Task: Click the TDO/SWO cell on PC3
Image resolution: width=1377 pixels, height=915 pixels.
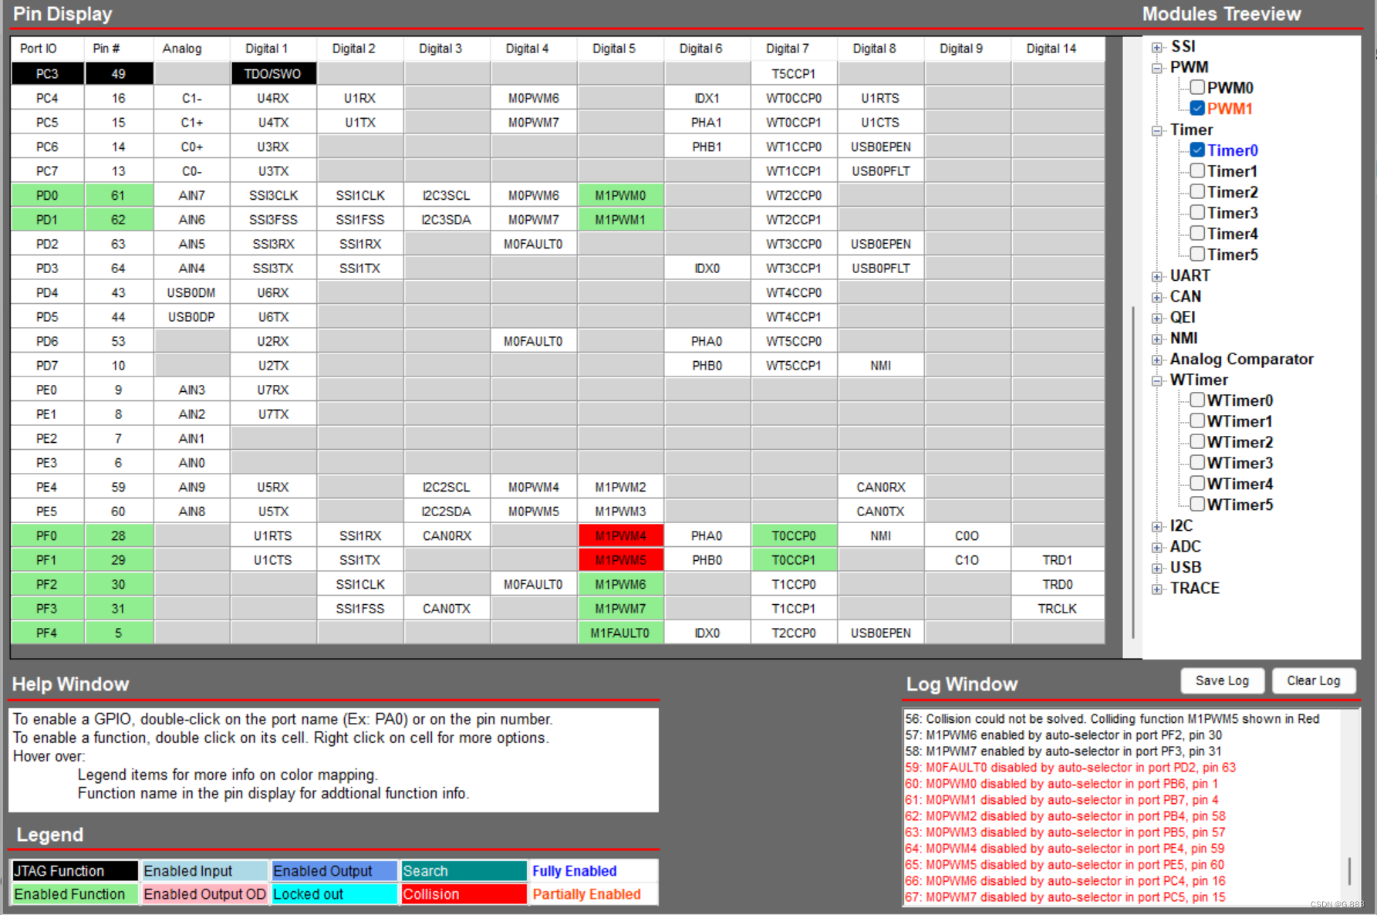Action: (273, 74)
